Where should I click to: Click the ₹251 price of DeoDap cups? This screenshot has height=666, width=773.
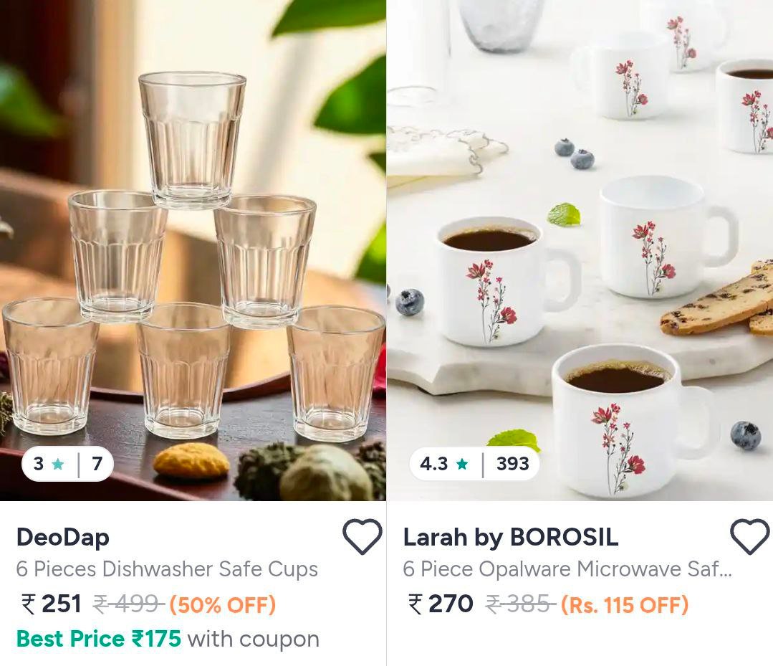pos(52,604)
